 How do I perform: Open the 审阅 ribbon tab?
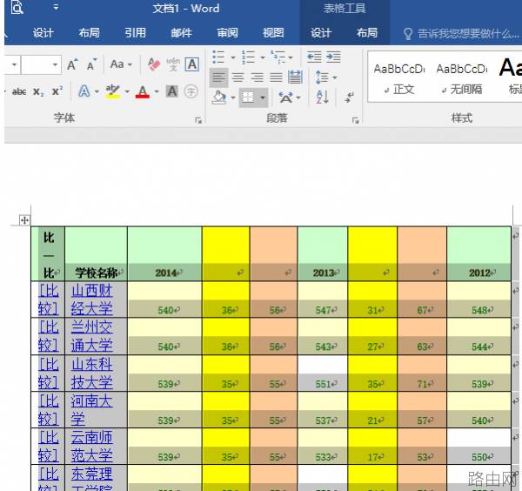[227, 33]
